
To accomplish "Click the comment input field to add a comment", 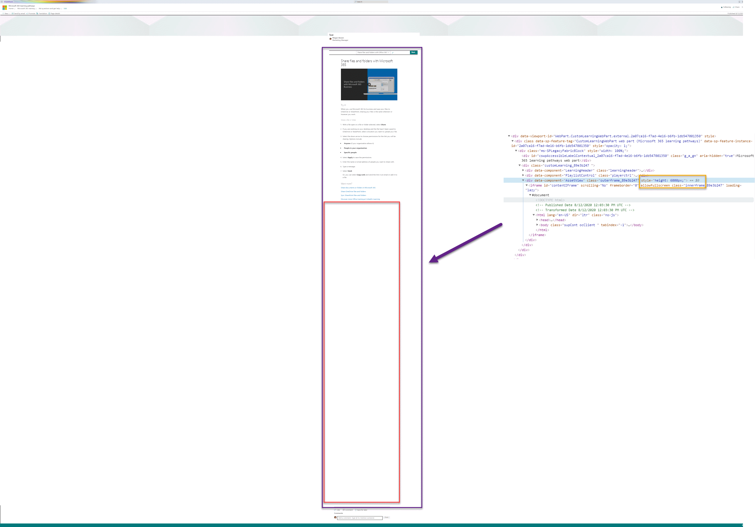I will [x=360, y=518].
